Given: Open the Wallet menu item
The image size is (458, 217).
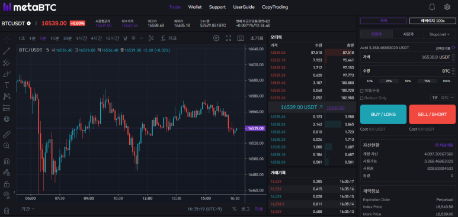Looking at the screenshot, I should pos(195,7).
